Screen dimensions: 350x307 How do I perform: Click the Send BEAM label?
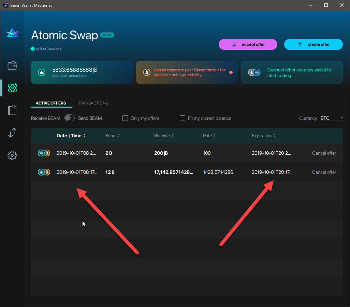90,118
